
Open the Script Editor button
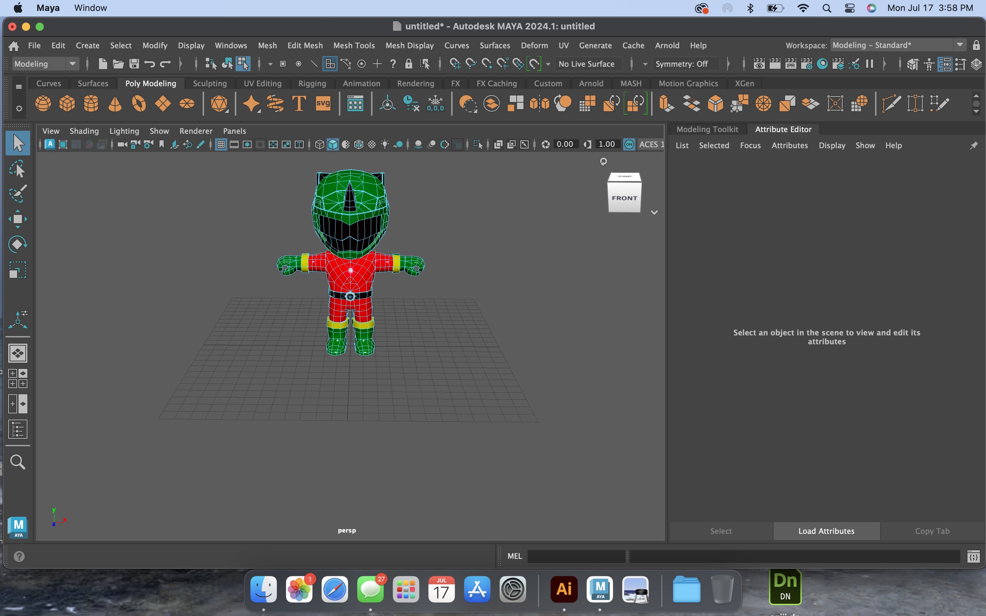tap(973, 556)
